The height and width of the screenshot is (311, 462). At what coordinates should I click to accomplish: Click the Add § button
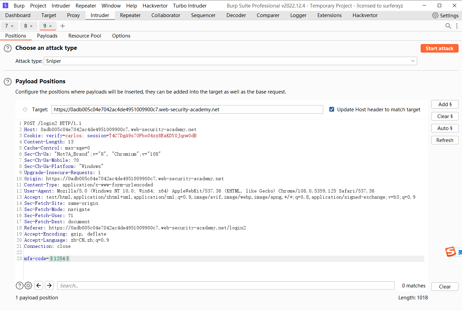tap(445, 104)
